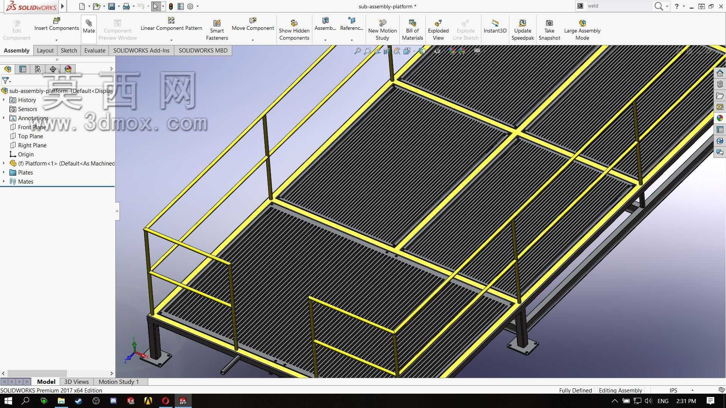The width and height of the screenshot is (726, 408).
Task: Open the DisplayManager color ball tab
Action: click(x=68, y=69)
